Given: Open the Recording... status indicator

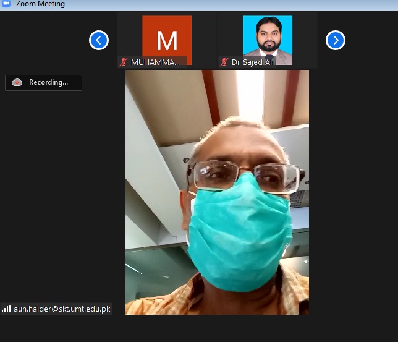Looking at the screenshot, I should 43,82.
